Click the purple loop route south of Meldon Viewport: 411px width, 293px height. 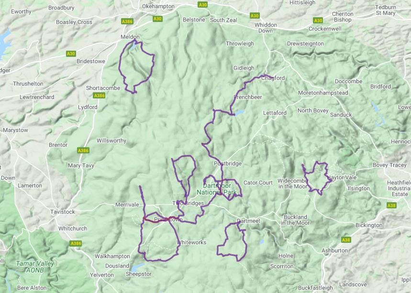point(136,66)
